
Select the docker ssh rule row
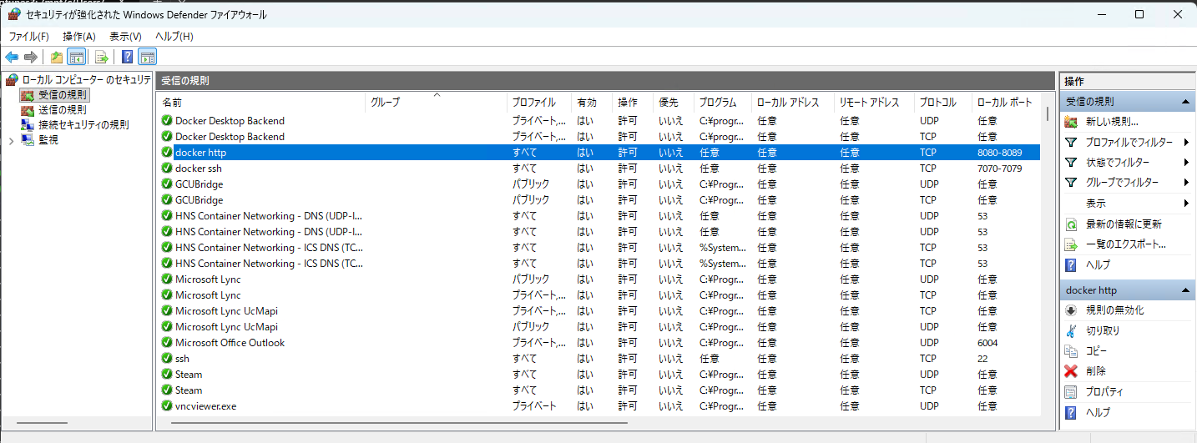pyautogui.click(x=199, y=169)
